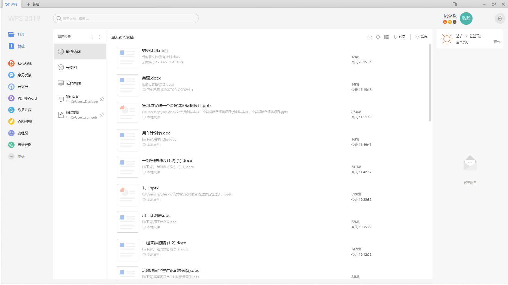The height and width of the screenshot is (285, 508).
Task: Click the clear-records broom icon
Action: coord(370,37)
